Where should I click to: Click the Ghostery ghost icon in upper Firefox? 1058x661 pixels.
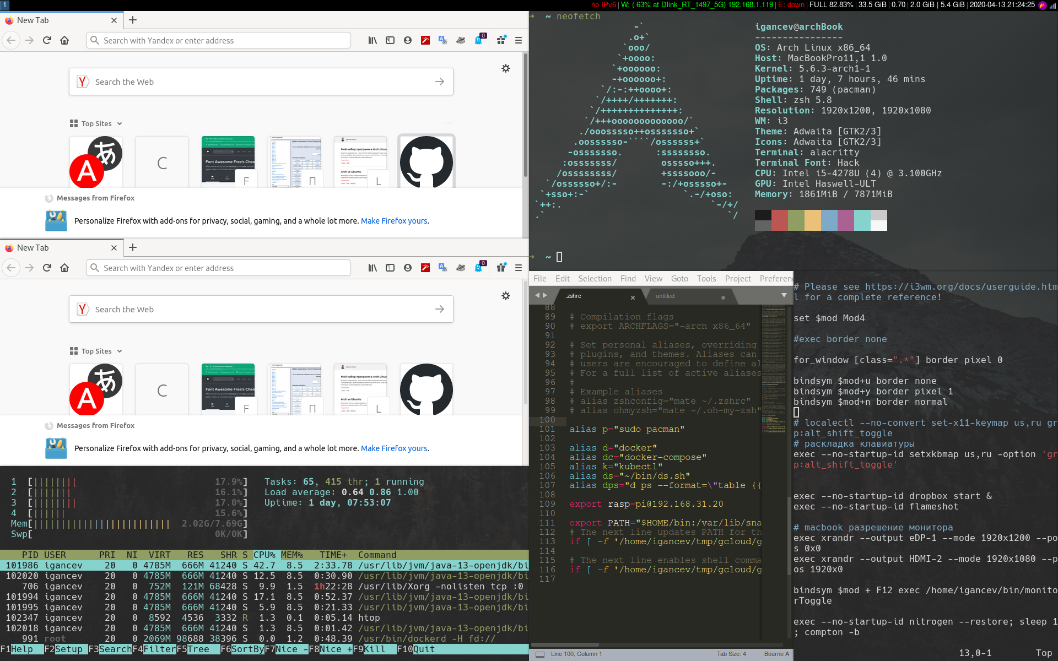point(479,40)
